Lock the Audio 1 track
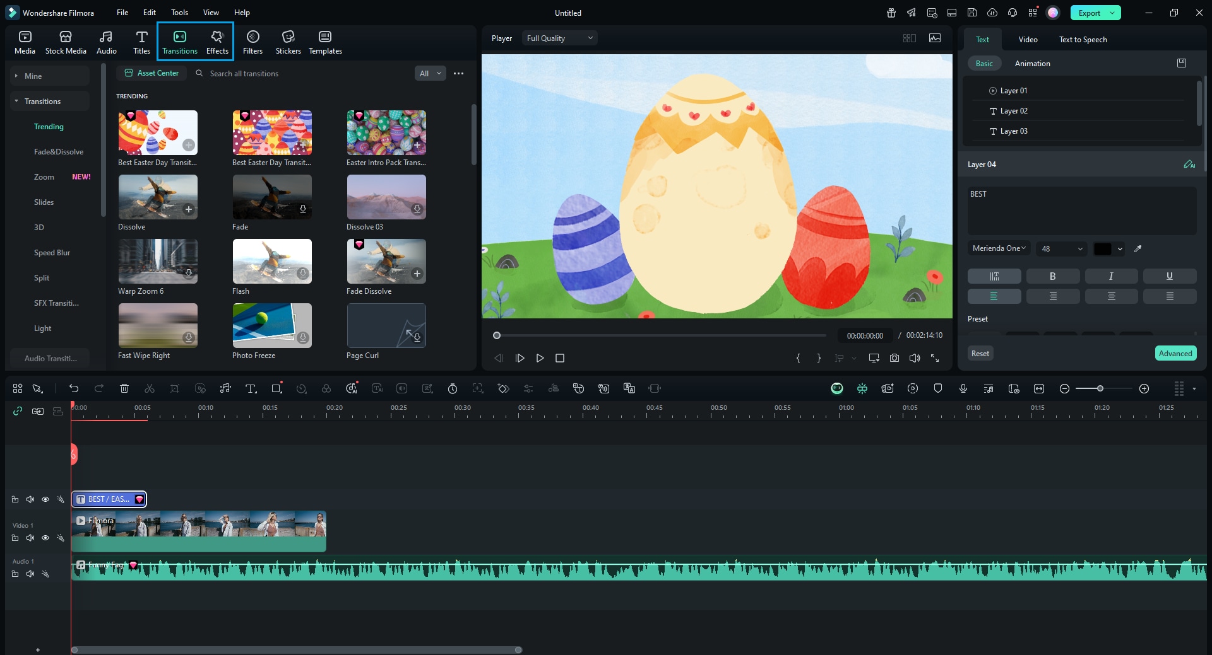Image resolution: width=1212 pixels, height=655 pixels. [x=15, y=574]
